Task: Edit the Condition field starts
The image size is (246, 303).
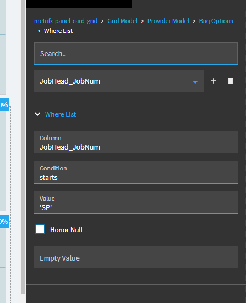Action: coord(136,172)
